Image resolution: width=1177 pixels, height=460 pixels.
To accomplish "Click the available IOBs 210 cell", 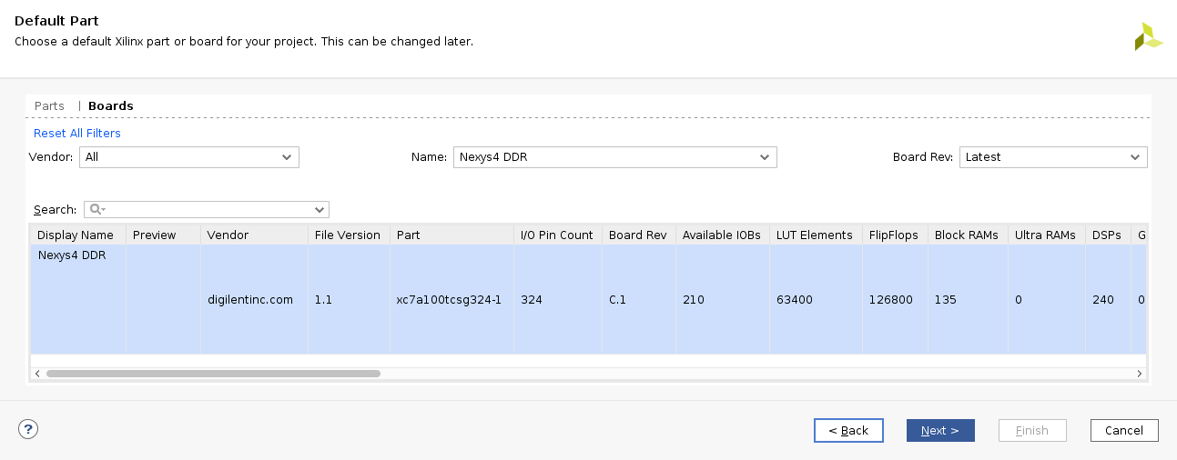I will 723,300.
